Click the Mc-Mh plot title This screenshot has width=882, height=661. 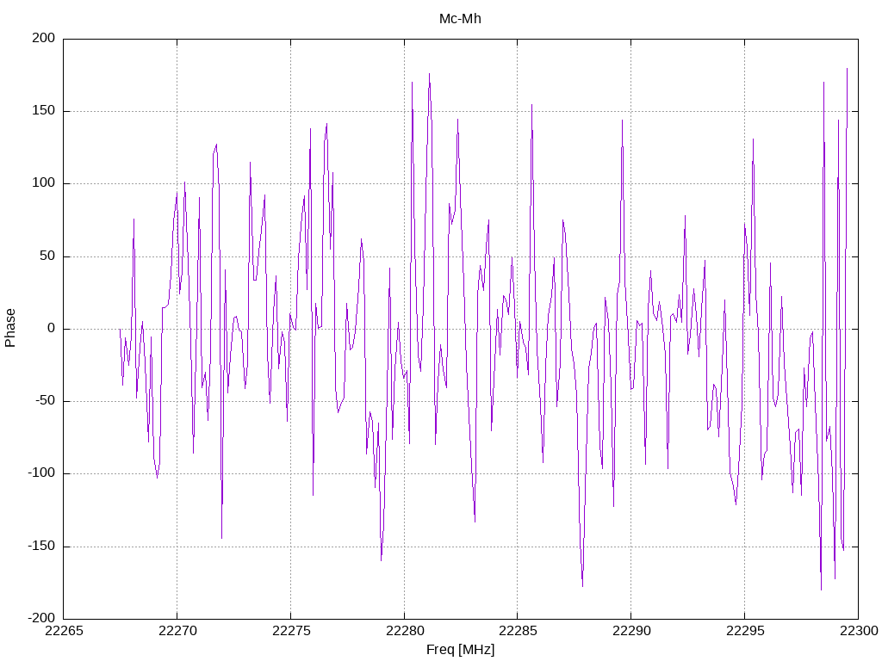click(460, 19)
